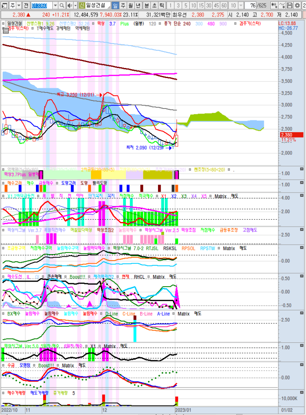Save chart with the floppy disk icon
This screenshot has height=415, width=306.
tap(290, 5)
